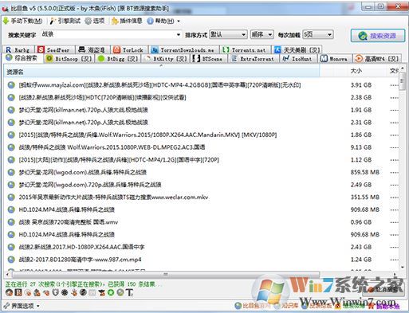This screenshot has height=313, width=409.
Task: Open the 每次加载 5页 dropdown
Action: 318,34
